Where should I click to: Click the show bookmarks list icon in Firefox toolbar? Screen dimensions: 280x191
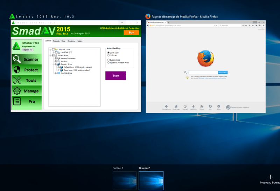tap(246, 26)
